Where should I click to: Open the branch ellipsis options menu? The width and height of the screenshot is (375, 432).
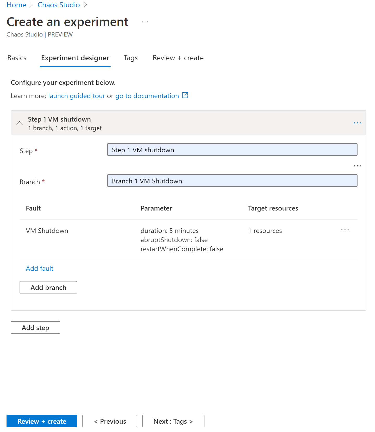(357, 166)
